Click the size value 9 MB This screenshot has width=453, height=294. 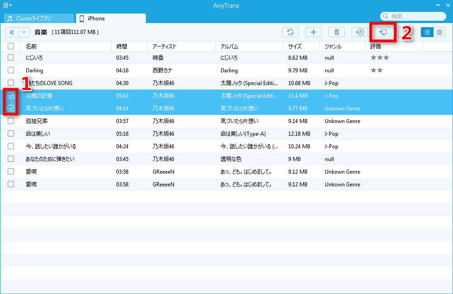(294, 159)
